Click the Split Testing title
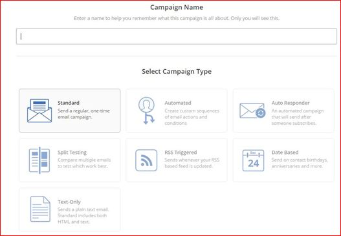 72,153
